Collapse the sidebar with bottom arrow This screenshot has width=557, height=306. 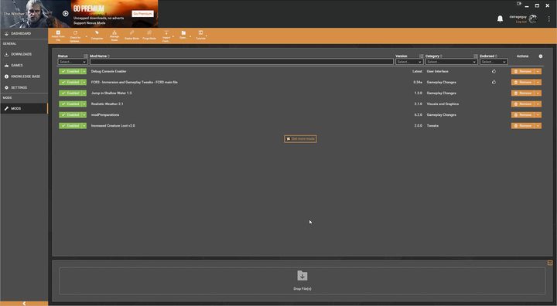tap(24, 304)
